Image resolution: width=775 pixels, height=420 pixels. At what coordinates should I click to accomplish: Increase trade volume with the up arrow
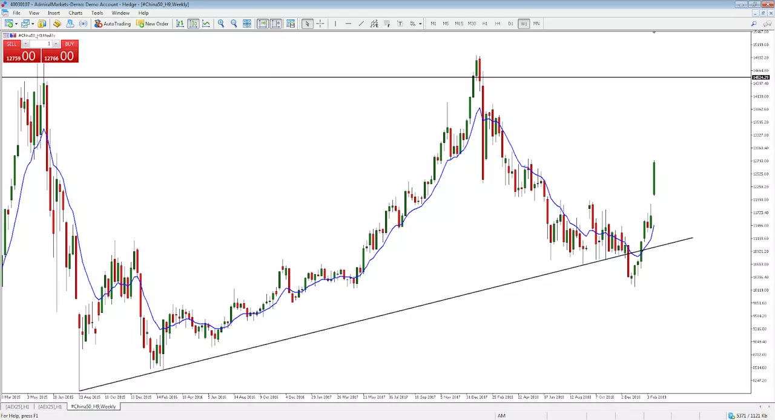click(x=56, y=44)
